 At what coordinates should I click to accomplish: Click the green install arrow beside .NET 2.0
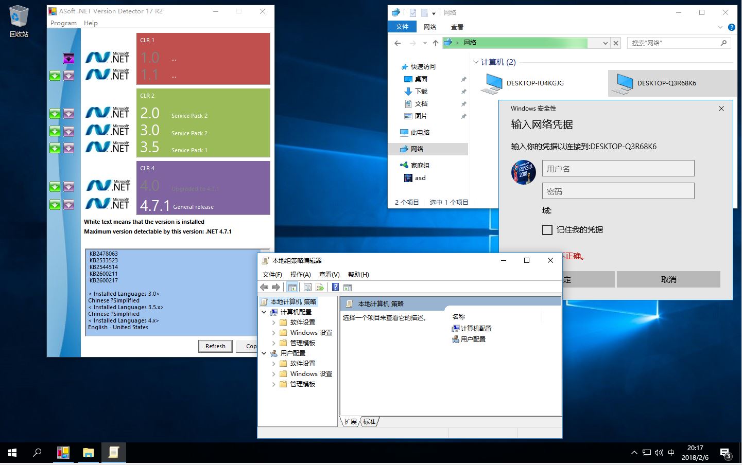[x=55, y=113]
